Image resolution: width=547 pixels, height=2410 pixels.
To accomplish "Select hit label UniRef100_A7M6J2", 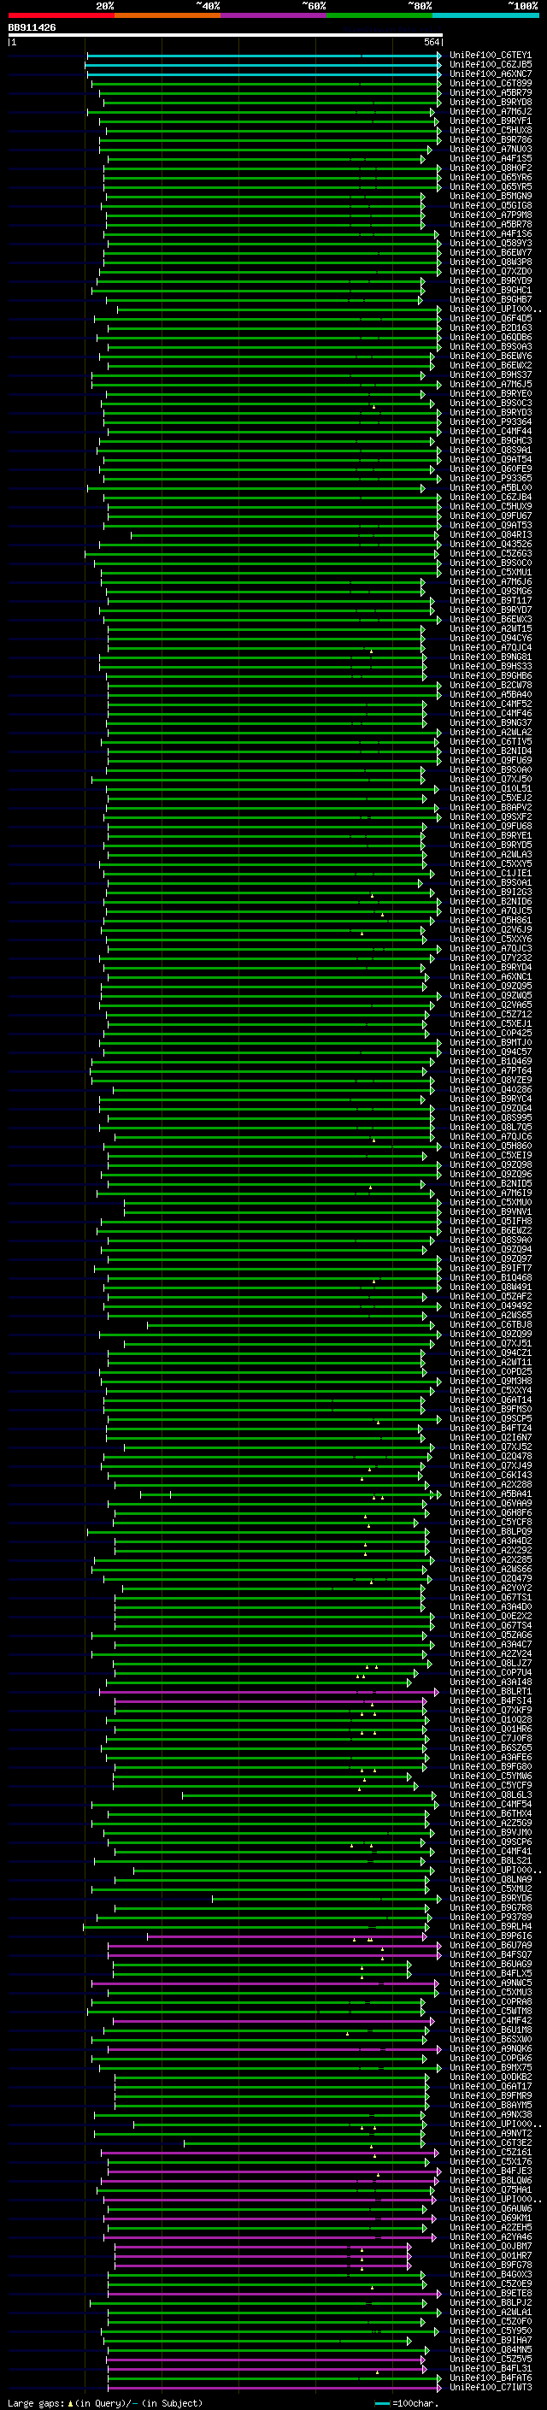I will point(491,111).
